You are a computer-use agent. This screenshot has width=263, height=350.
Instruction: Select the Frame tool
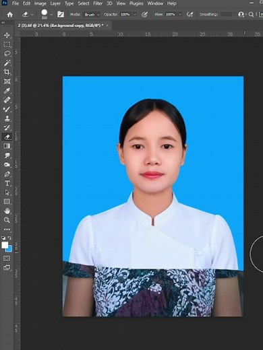tap(7, 81)
